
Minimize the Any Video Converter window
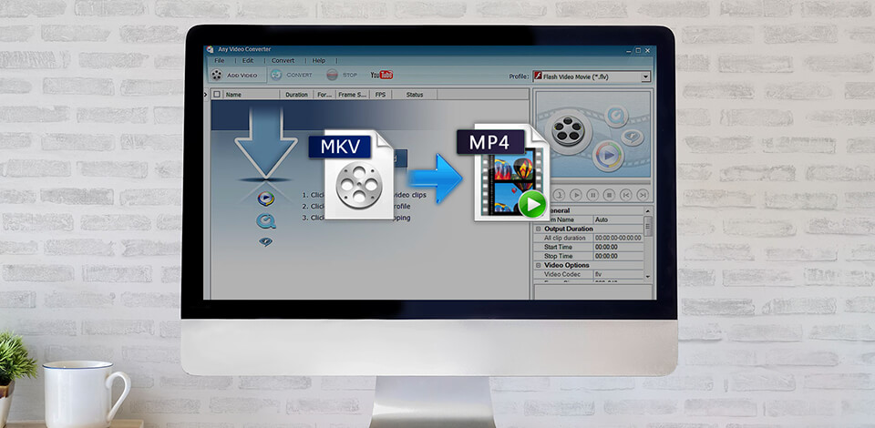coord(629,50)
